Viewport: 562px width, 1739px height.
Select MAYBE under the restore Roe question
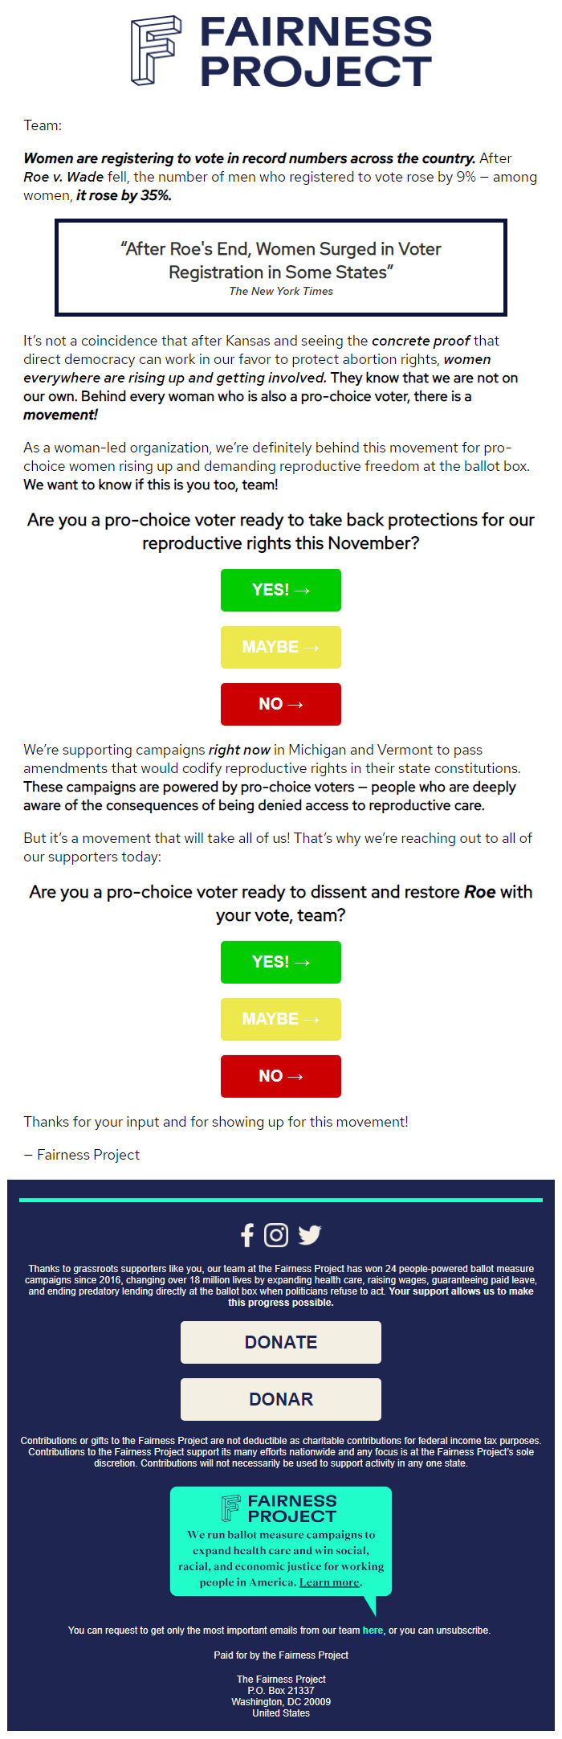point(280,1019)
